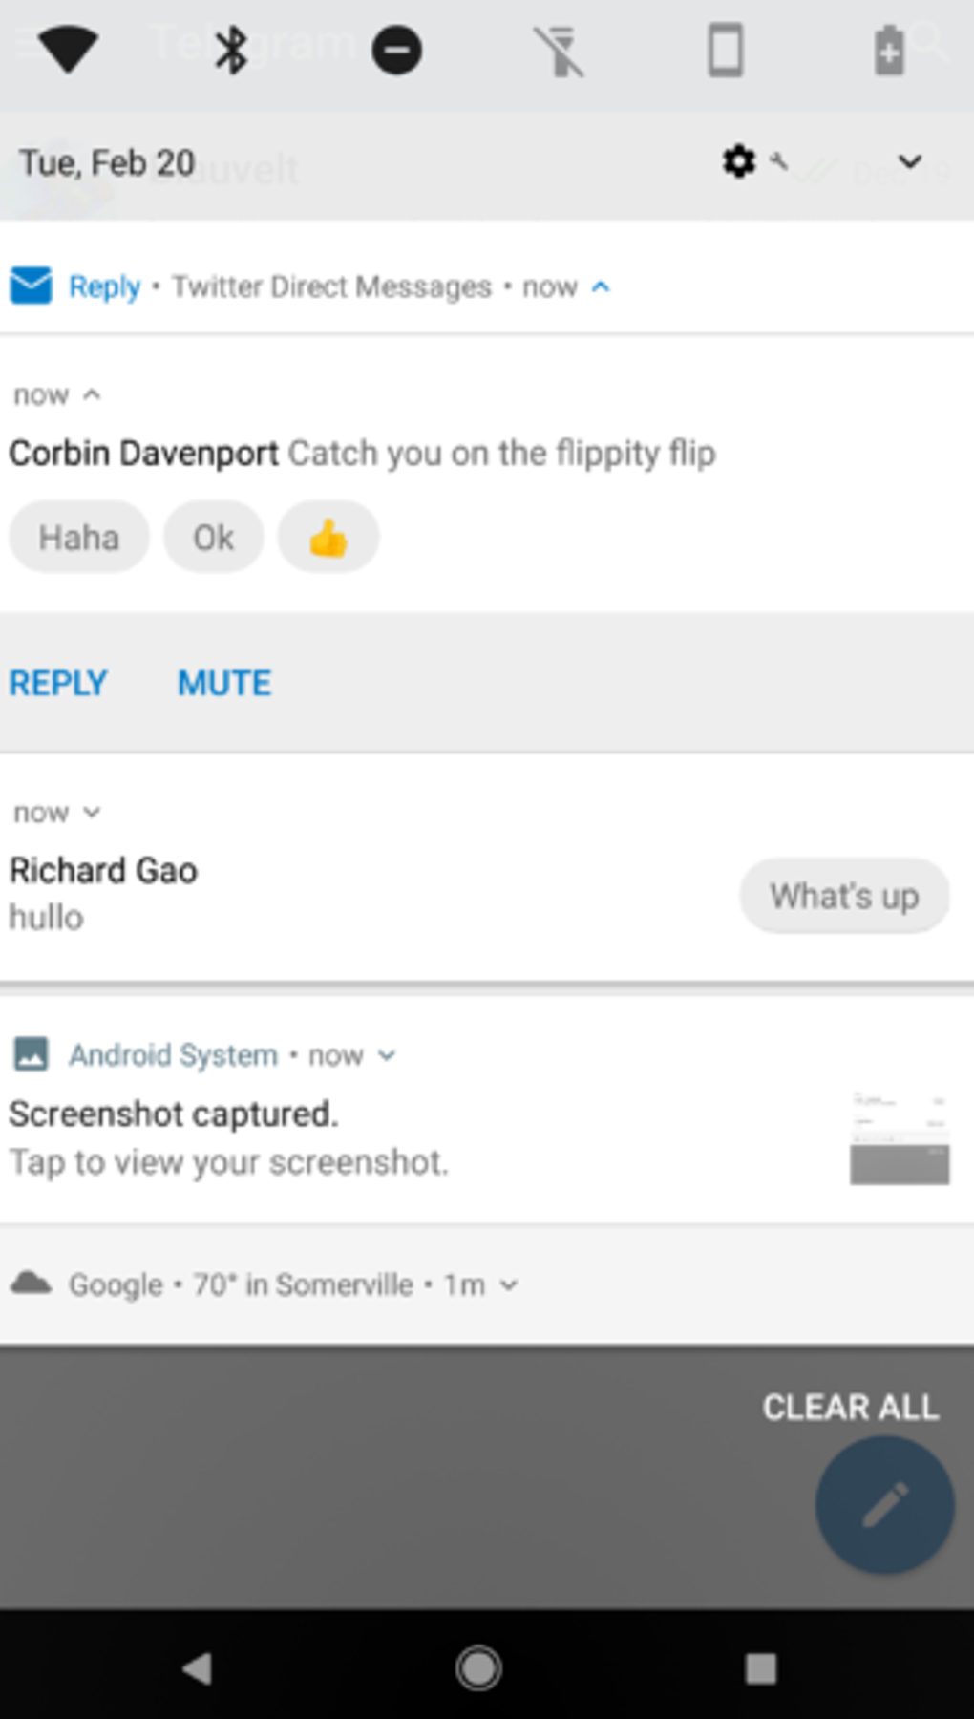
Task: Tap the home navigation button
Action: (x=478, y=1668)
